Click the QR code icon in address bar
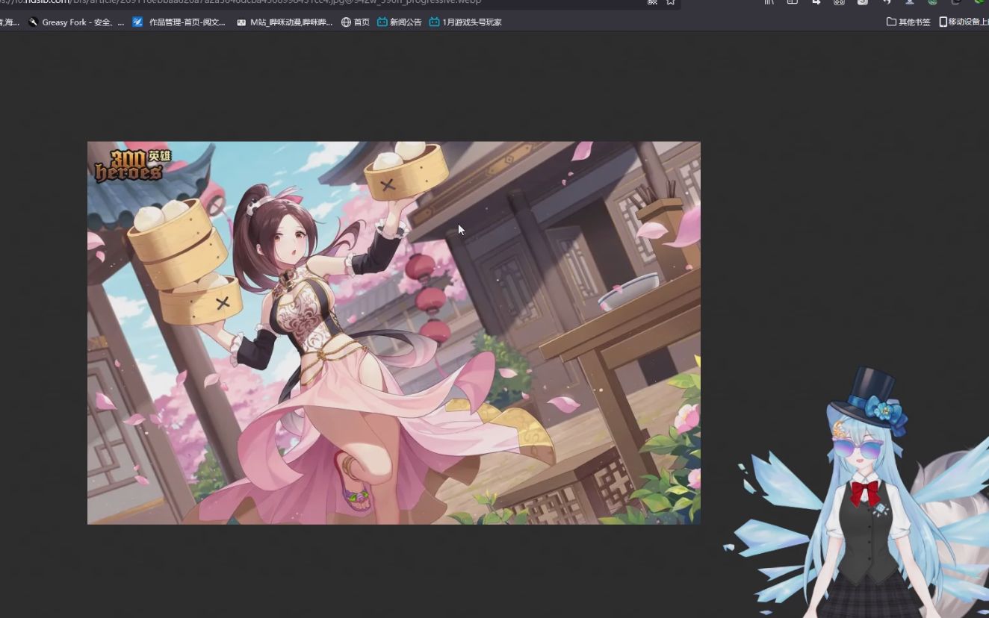The height and width of the screenshot is (618, 989). 652,2
